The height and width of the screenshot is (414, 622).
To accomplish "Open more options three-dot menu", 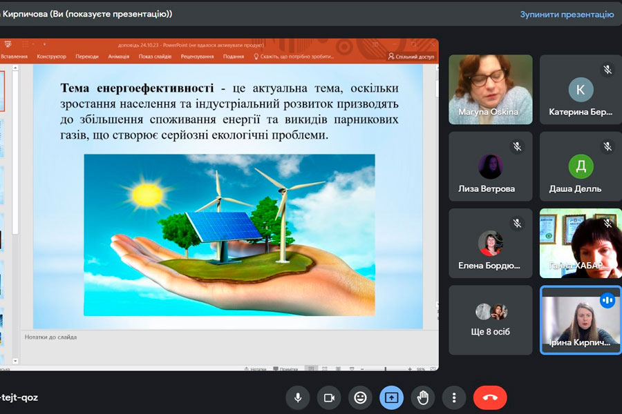I will coord(454,397).
